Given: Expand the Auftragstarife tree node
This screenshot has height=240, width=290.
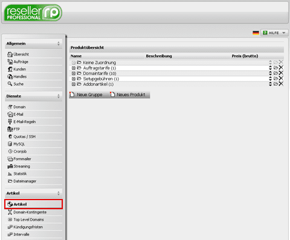Looking at the screenshot, I should click(x=74, y=68).
